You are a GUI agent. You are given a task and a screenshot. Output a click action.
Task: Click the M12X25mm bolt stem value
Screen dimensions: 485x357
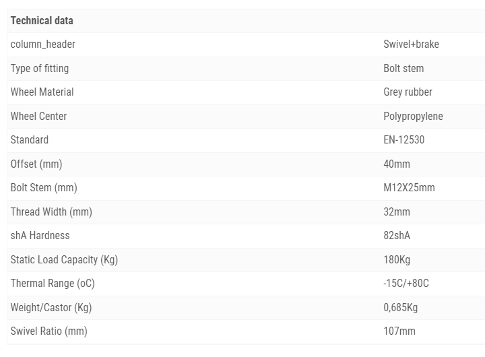pyautogui.click(x=409, y=187)
